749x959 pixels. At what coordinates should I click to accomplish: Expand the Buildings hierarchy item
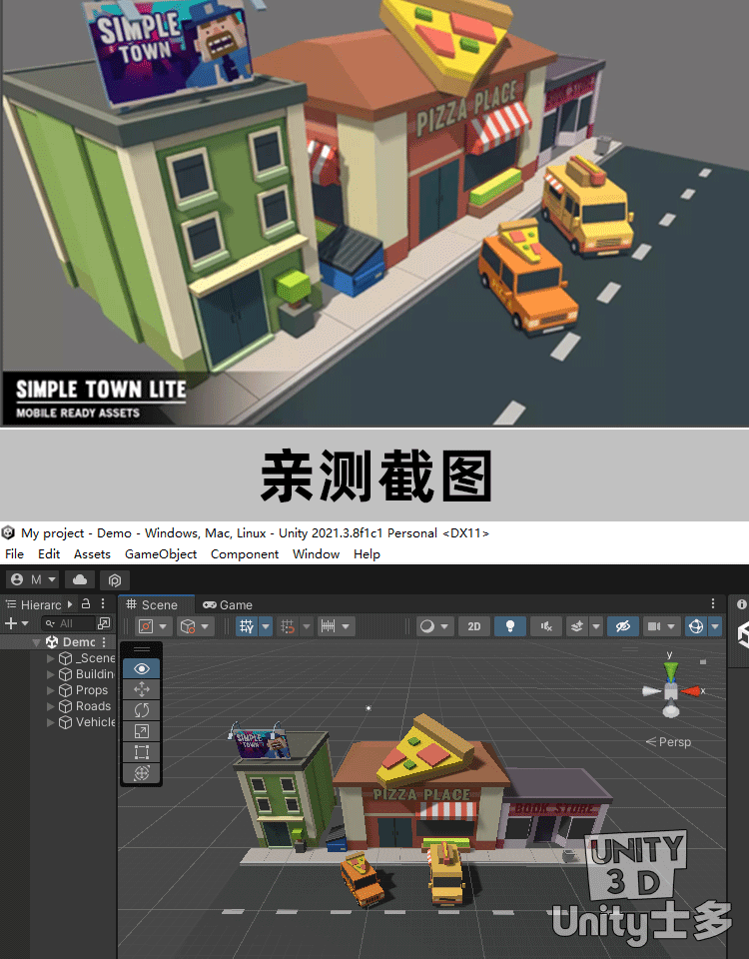click(x=52, y=674)
